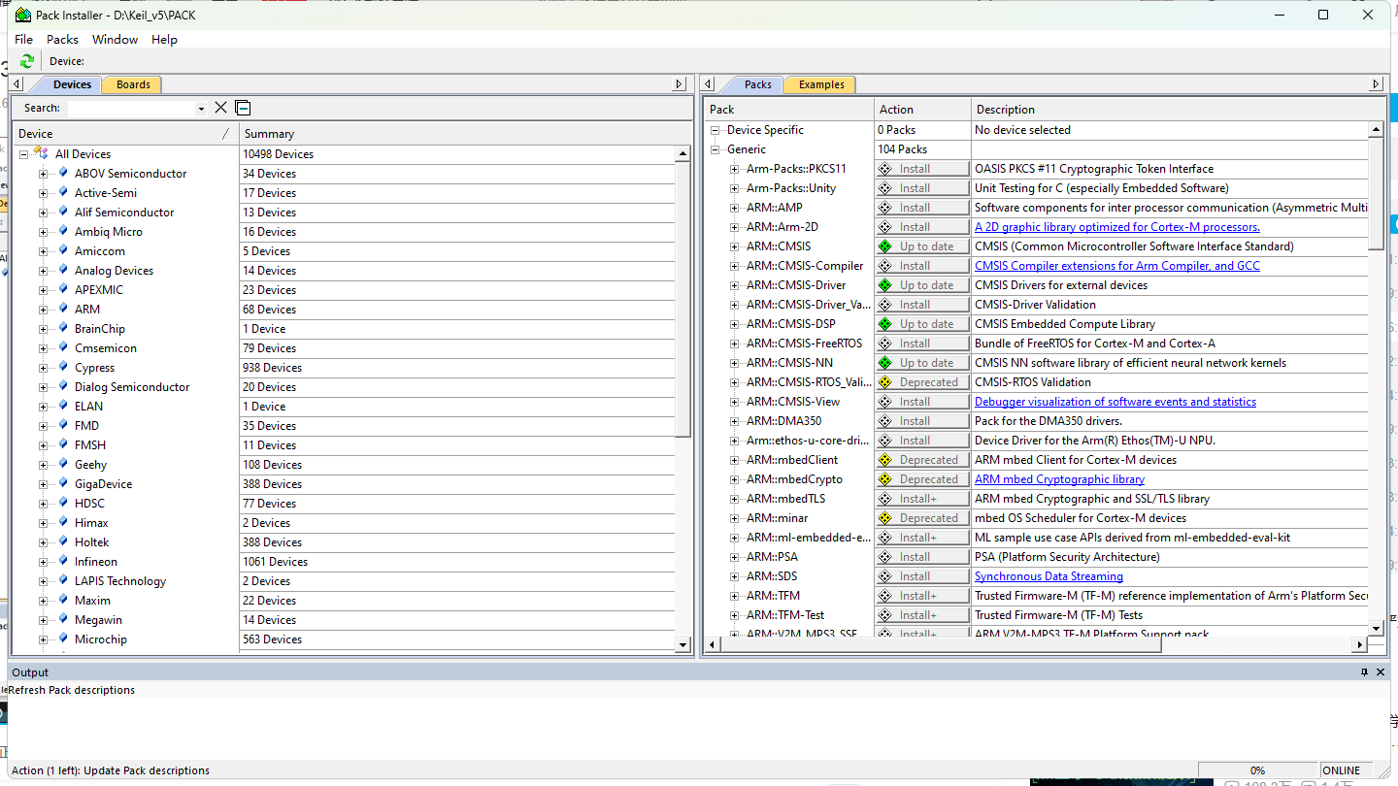Click left arrow beside Devices tab
This screenshot has width=1398, height=786.
tap(17, 84)
